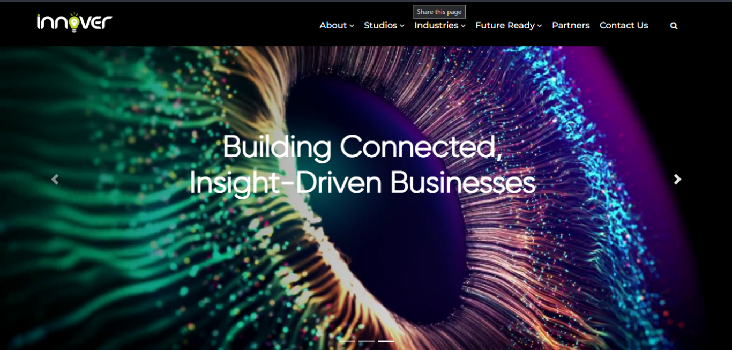Click the Share this page tooltip
This screenshot has height=350, width=732.
[439, 12]
